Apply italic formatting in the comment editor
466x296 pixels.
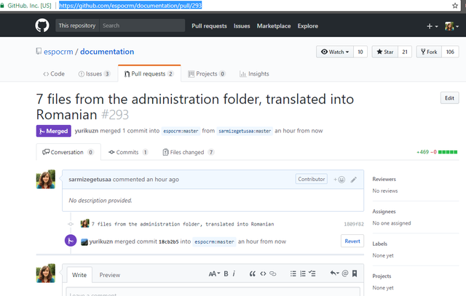tap(234, 273)
